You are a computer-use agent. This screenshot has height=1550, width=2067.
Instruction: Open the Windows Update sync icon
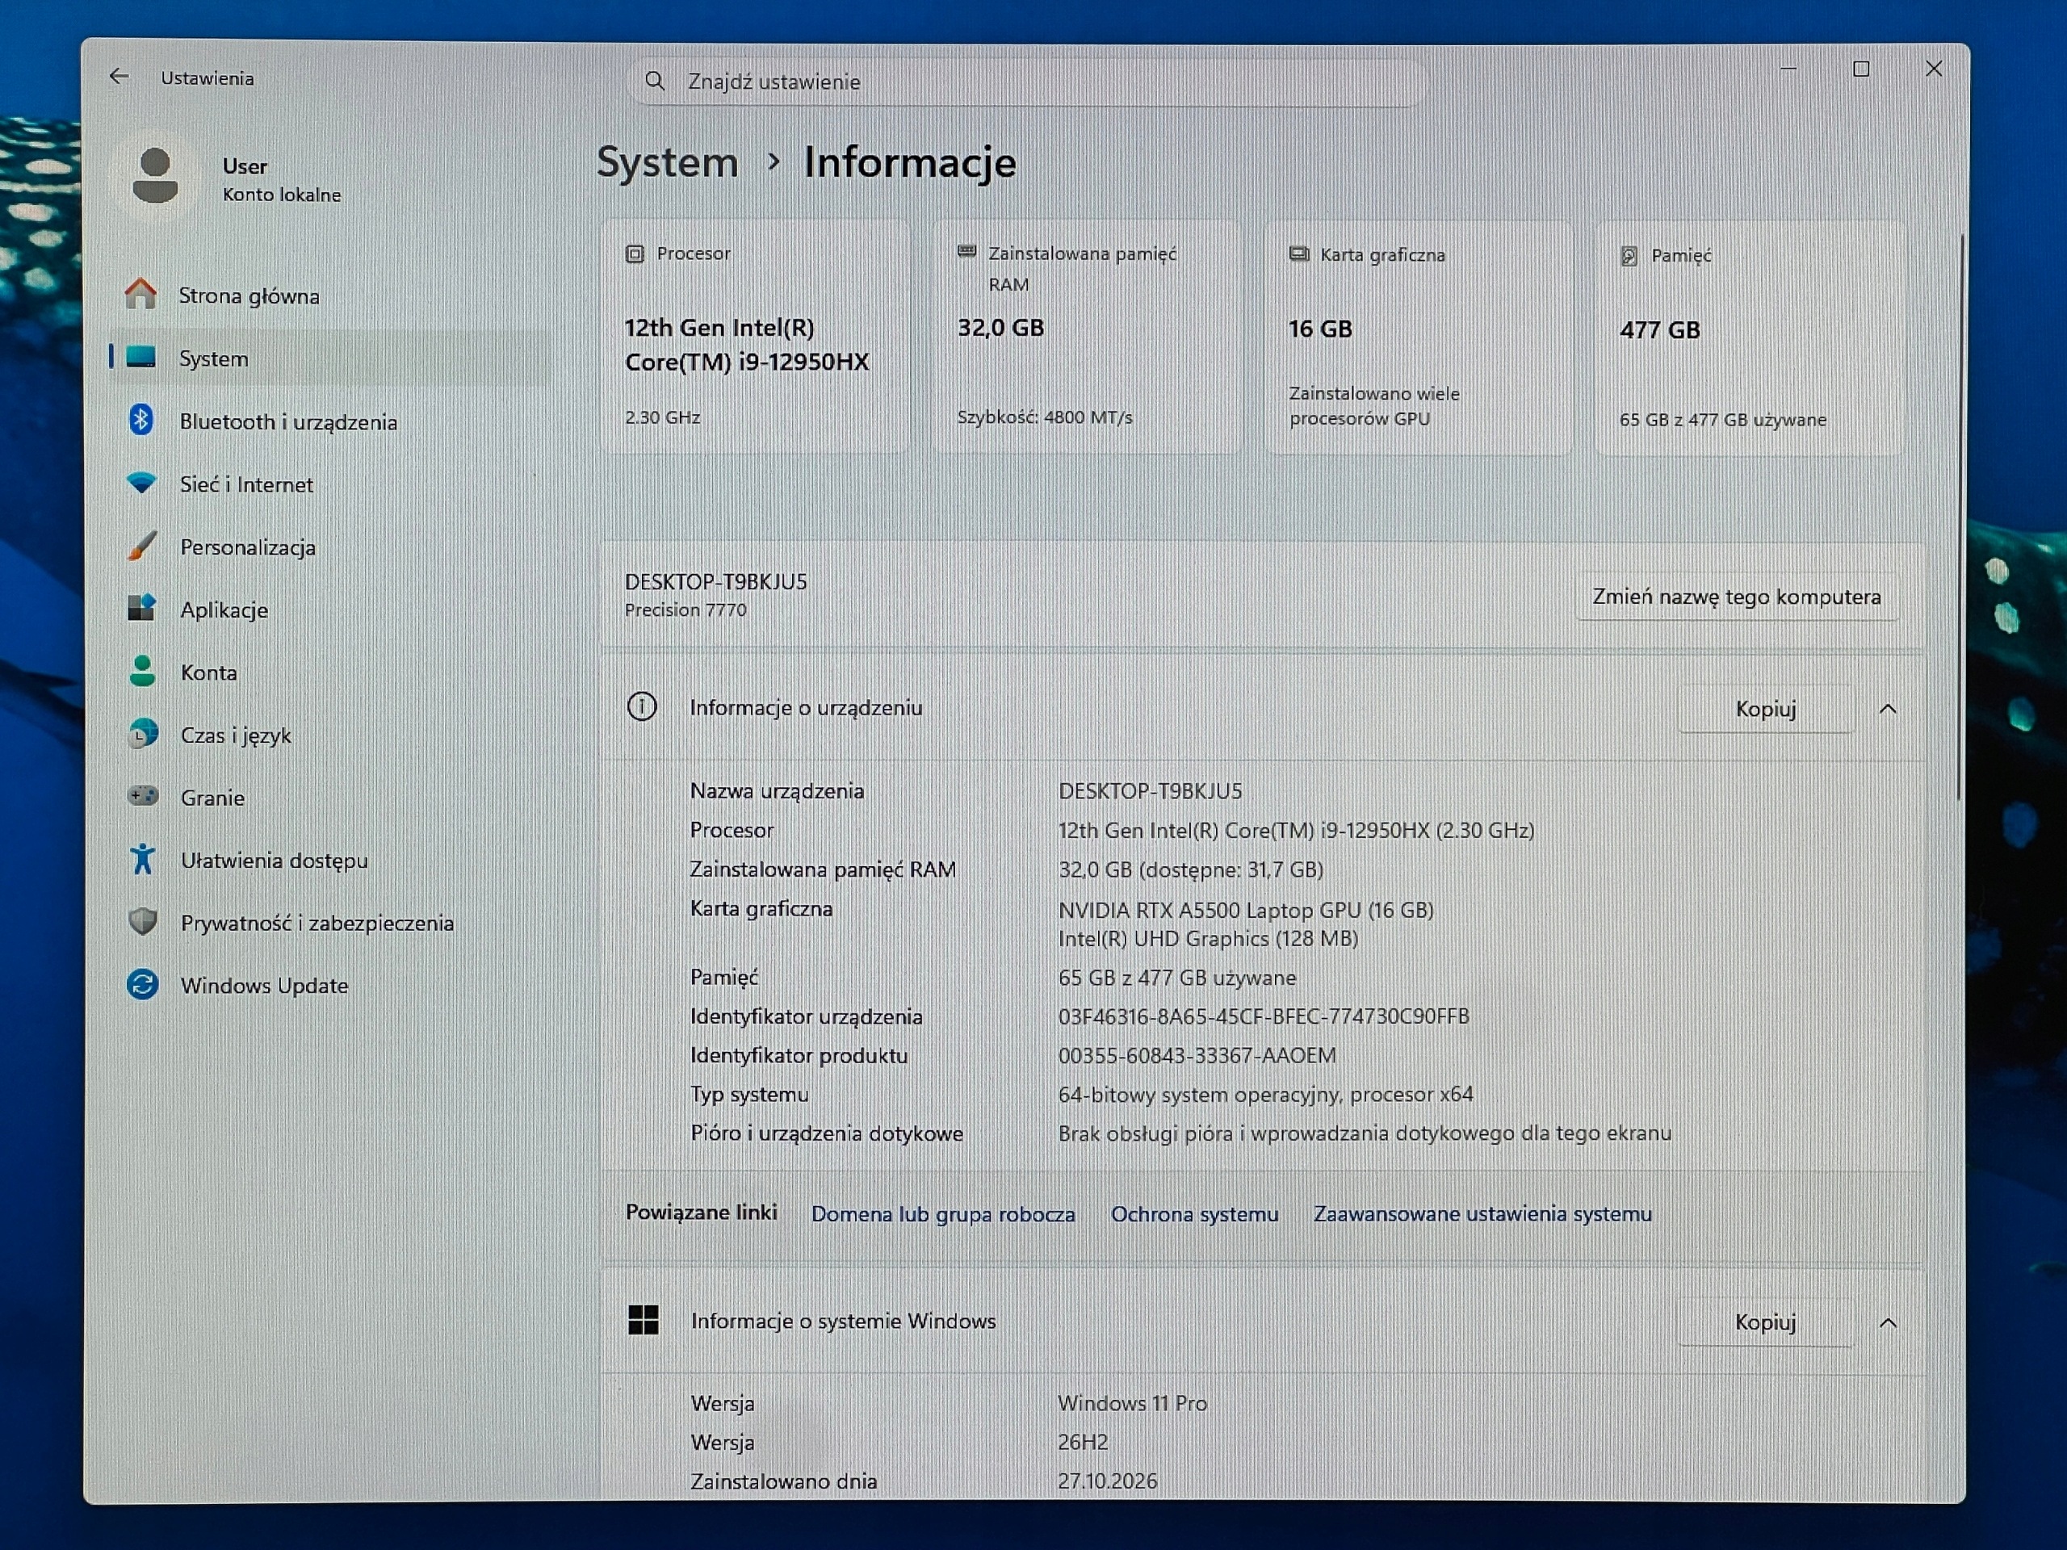[x=143, y=984]
